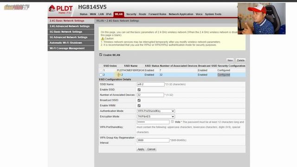This screenshot has height=167, width=297.
Task: Click the PLDT Home Fibr logo
Action: pyautogui.click(x=60, y=9)
